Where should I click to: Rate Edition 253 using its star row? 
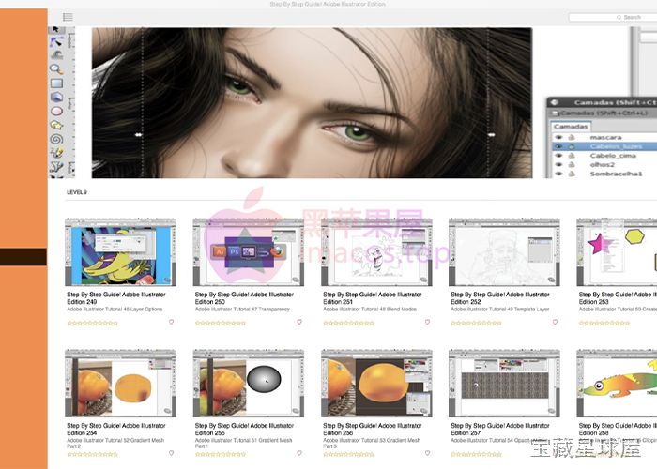click(604, 323)
